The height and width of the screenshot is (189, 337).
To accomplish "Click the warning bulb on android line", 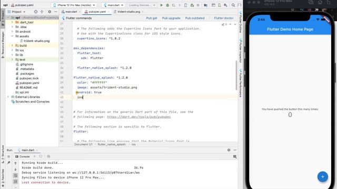I will [x=77, y=92].
